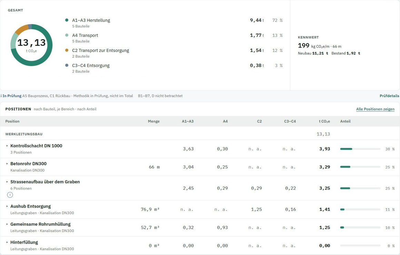Click the A1–A3 column header
The width and height of the screenshot is (400, 255).
[x=188, y=121]
